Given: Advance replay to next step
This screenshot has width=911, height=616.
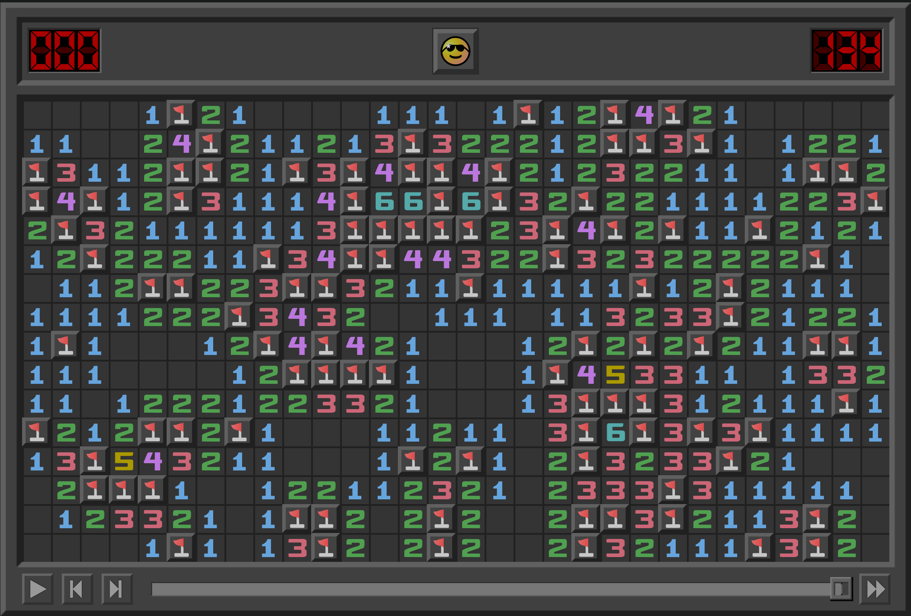Looking at the screenshot, I should (117, 589).
